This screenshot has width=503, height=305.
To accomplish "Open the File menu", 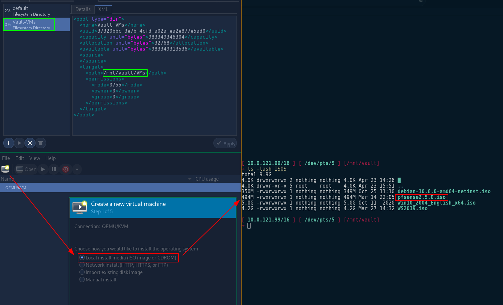I will point(6,158).
